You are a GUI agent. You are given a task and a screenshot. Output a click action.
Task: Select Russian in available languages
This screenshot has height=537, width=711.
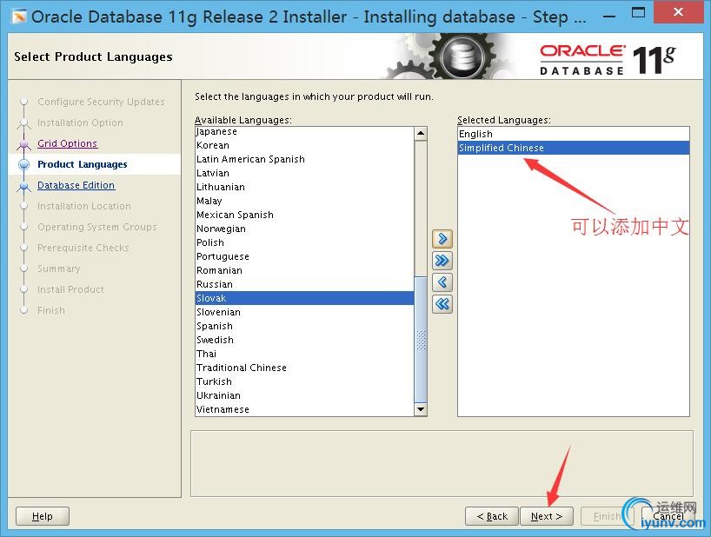pos(304,284)
